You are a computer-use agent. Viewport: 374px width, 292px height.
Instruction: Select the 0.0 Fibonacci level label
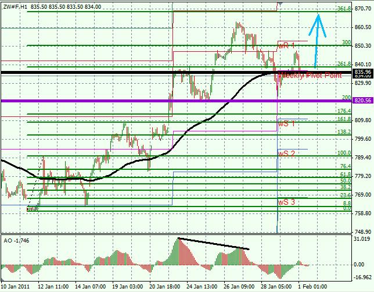point(347,208)
